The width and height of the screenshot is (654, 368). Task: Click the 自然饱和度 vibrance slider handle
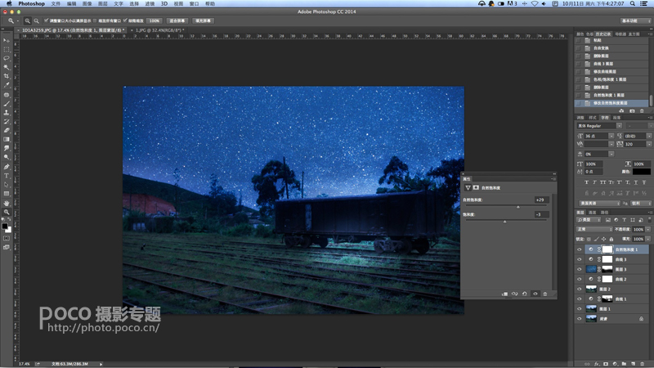pyautogui.click(x=518, y=207)
